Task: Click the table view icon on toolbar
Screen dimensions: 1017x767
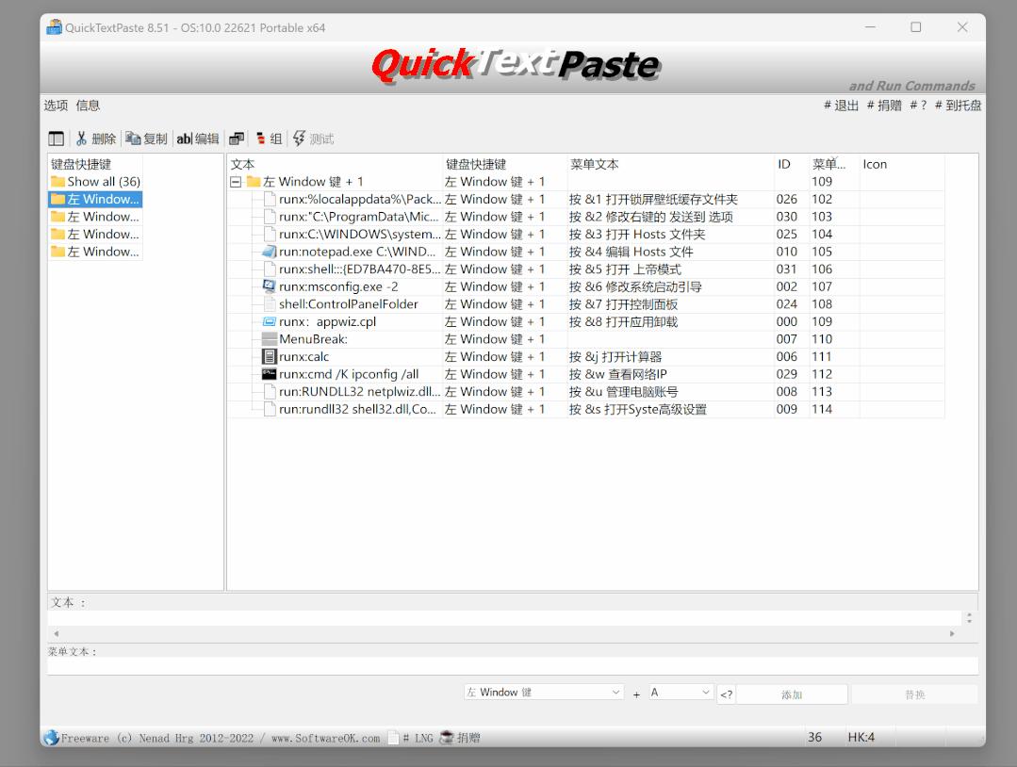Action: 57,138
